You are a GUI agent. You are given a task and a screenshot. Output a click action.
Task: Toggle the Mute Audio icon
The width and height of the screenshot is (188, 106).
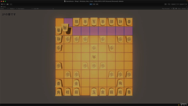[x=174, y=9]
